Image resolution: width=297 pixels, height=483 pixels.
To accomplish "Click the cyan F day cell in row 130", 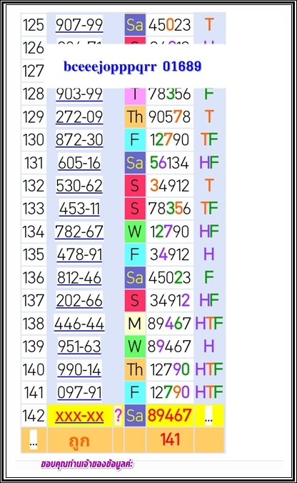I will (x=135, y=139).
